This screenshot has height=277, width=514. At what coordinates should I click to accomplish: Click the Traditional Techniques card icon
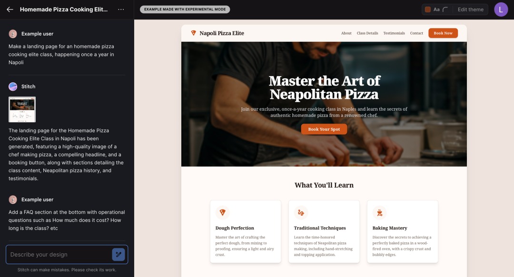pos(301,212)
